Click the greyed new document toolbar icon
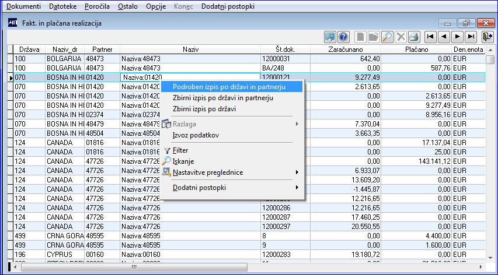The width and height of the screenshot is (498, 275). 360,37
